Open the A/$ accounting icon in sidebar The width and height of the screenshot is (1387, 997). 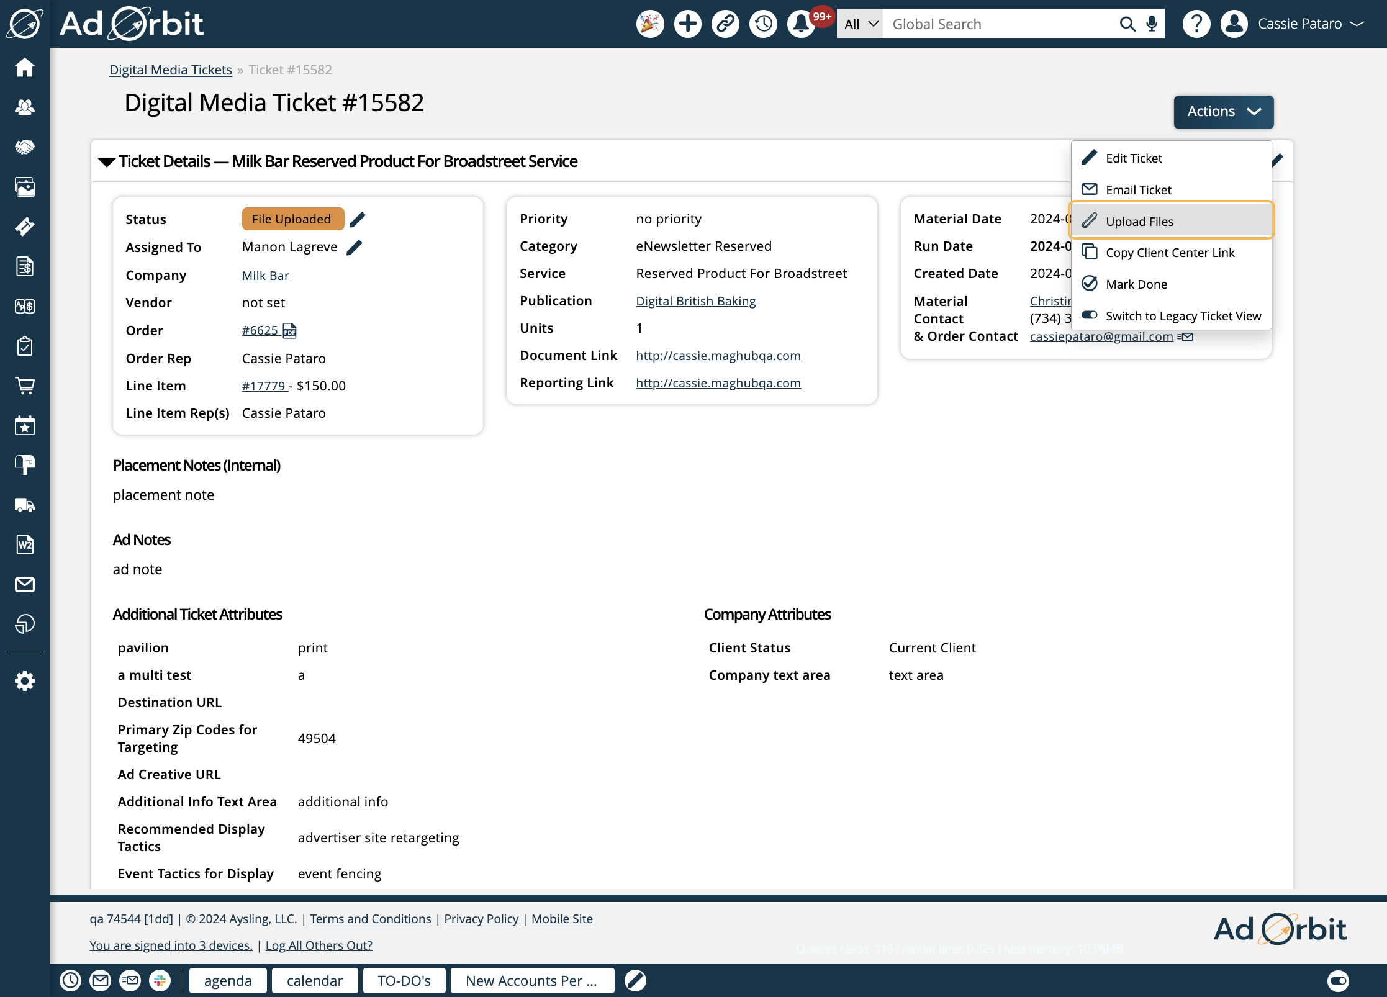coord(25,306)
